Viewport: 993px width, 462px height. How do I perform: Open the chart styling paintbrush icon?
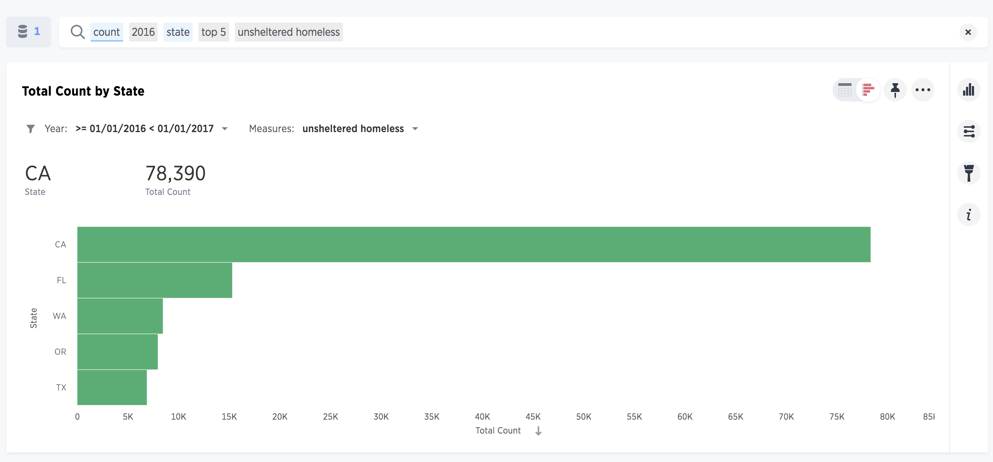(968, 173)
